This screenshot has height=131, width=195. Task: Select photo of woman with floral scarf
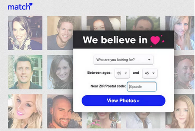[25, 33]
